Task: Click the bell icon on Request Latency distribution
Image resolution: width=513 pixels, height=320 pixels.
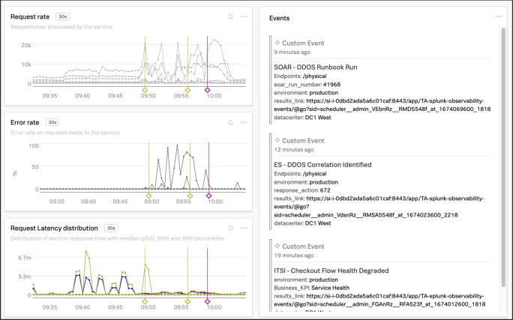Action: tap(230, 228)
